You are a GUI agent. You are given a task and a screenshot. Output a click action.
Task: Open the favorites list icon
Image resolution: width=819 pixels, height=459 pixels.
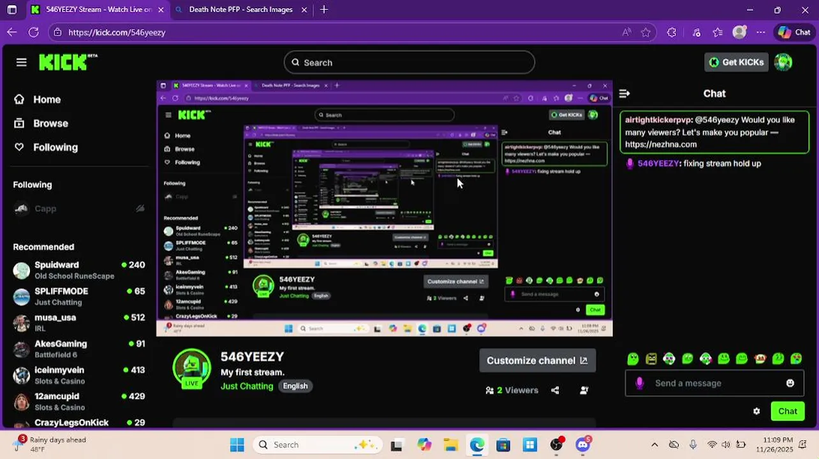point(718,33)
